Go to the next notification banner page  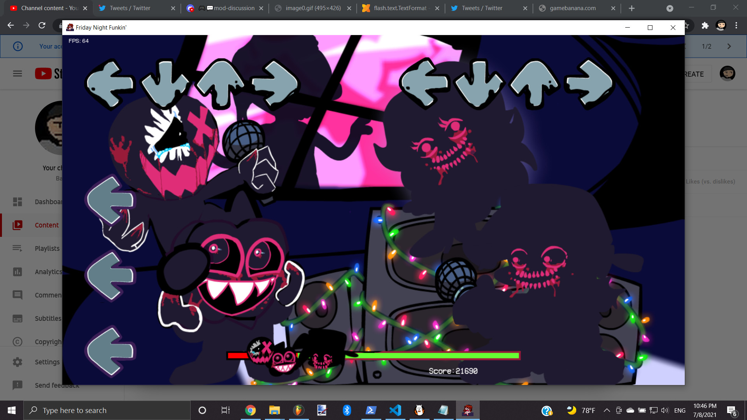(729, 46)
